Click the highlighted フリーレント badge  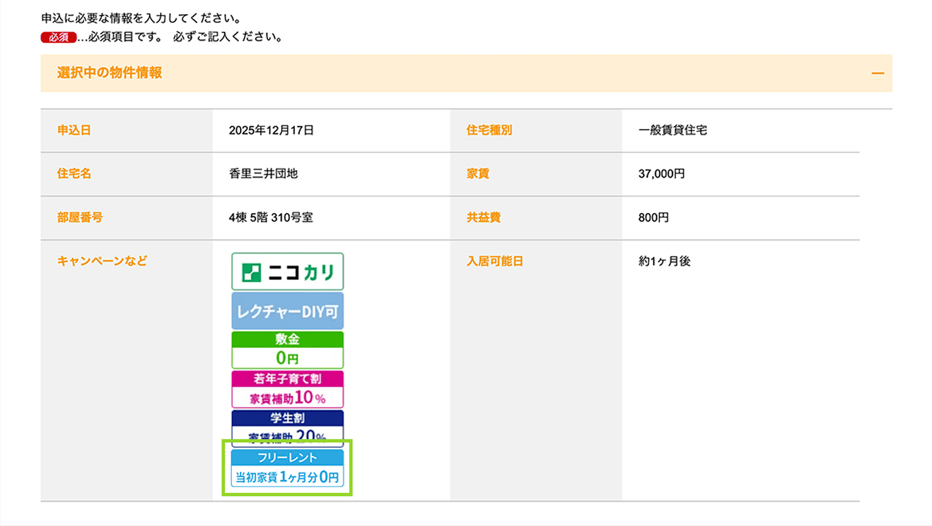point(287,457)
